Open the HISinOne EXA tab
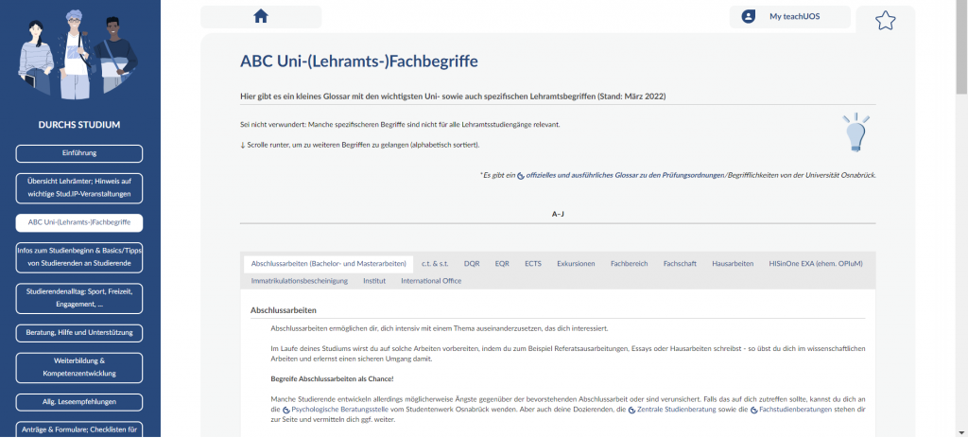 (x=815, y=263)
